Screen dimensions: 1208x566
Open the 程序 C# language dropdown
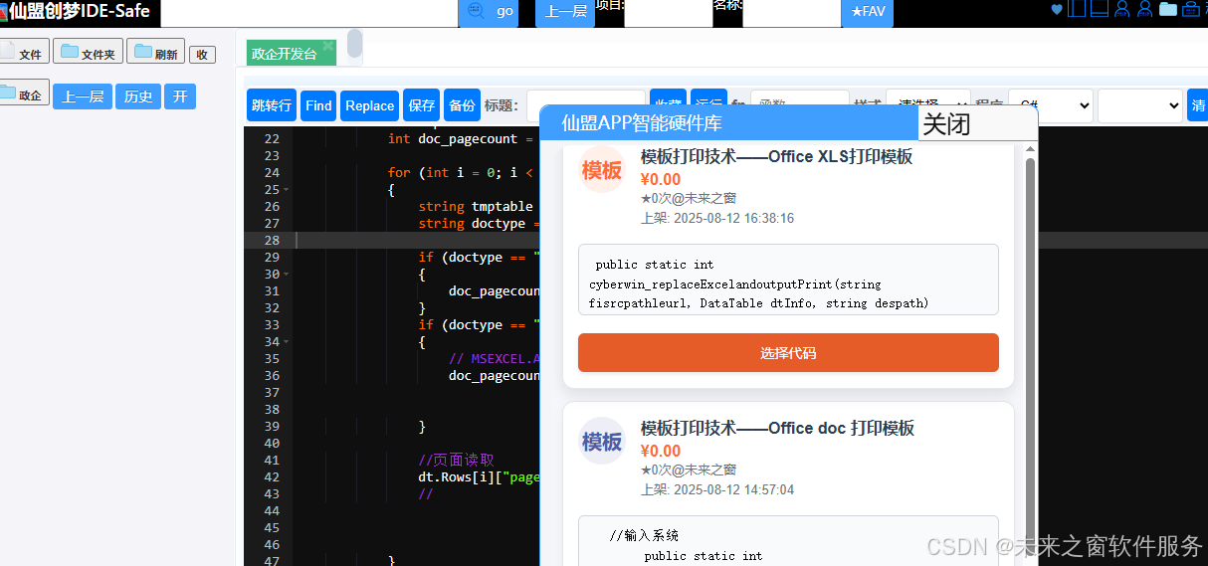pos(1051,105)
